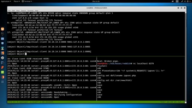Click 'session#6: Handshaking...' log line
192x108 pixels.
(x=39, y=92)
